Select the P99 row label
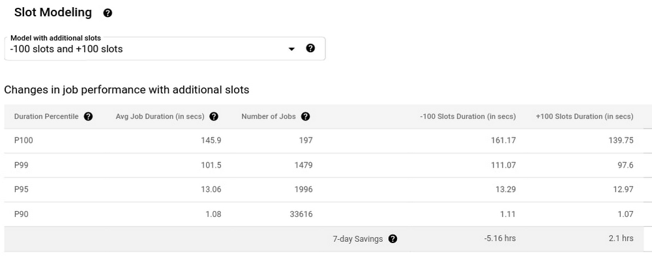652x262 pixels. click(21, 165)
